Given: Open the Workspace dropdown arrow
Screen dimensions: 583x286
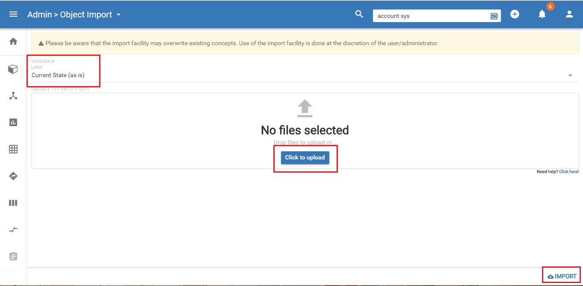Looking at the screenshot, I should tap(570, 75).
